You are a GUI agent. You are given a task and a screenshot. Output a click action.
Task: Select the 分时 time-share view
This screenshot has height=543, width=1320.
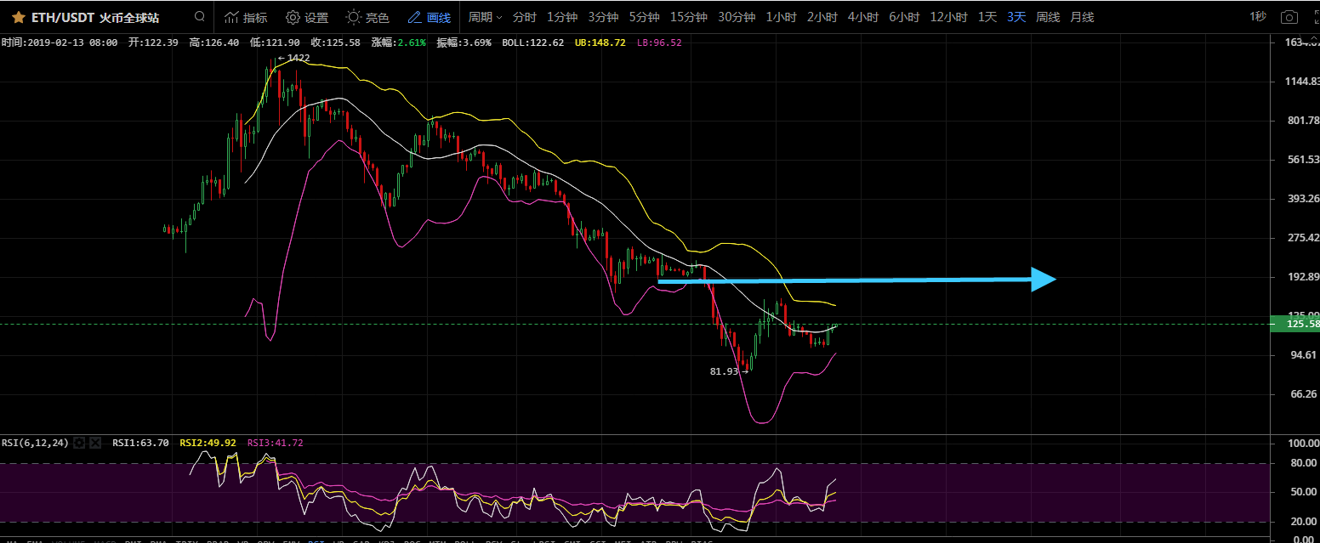pos(525,17)
